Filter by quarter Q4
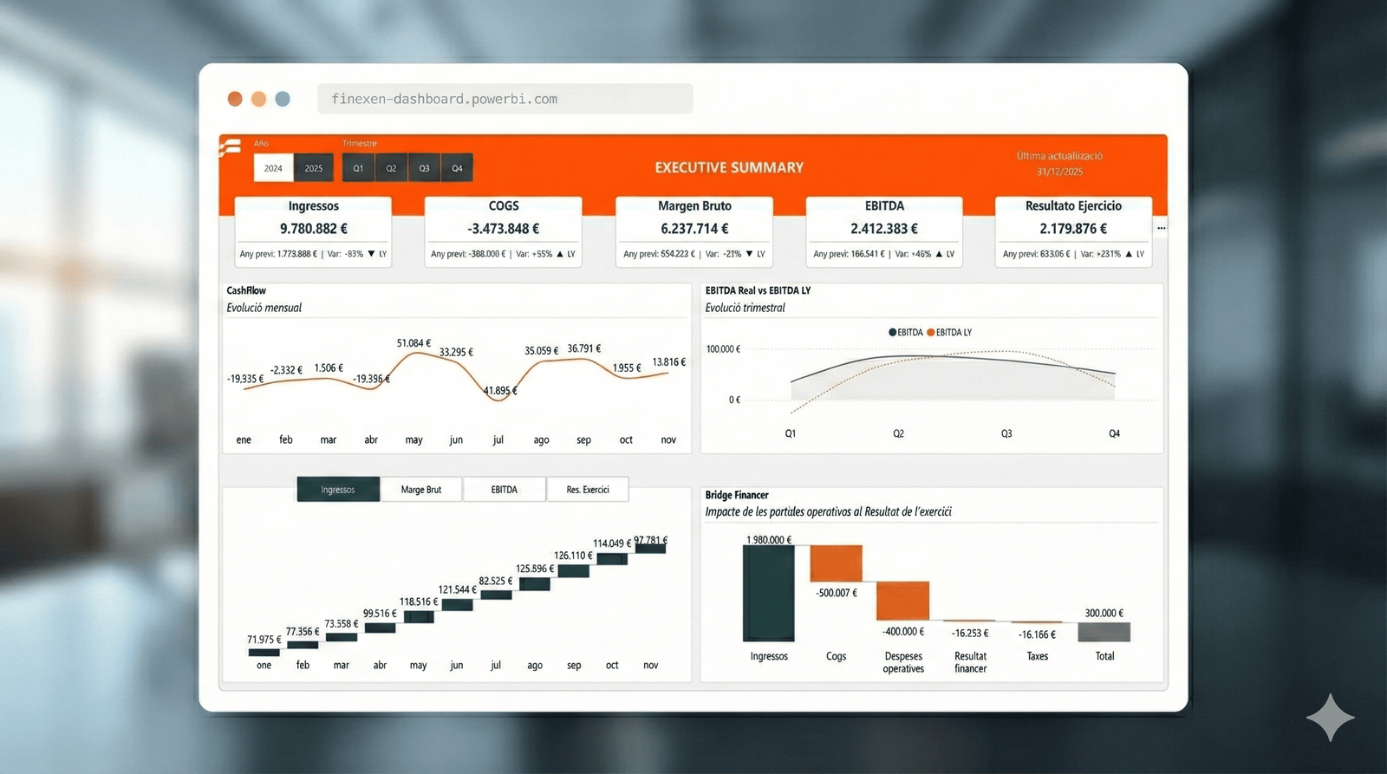1387x774 pixels. point(457,168)
